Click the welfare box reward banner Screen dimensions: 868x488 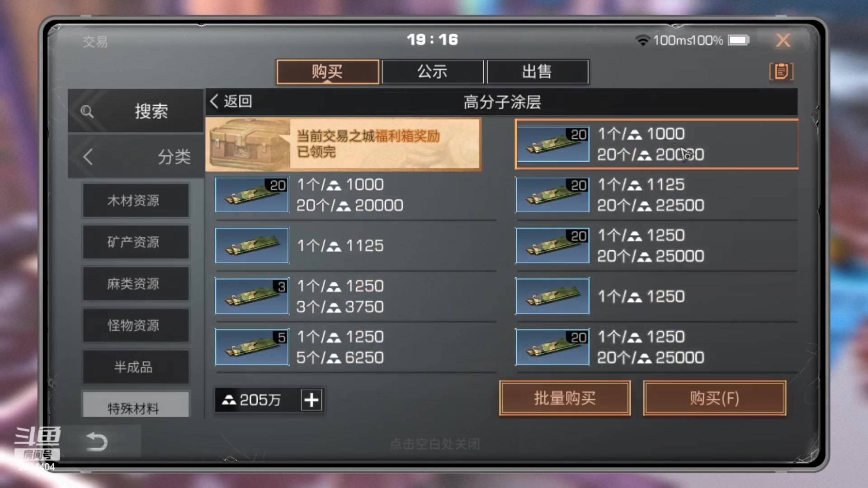tap(343, 145)
